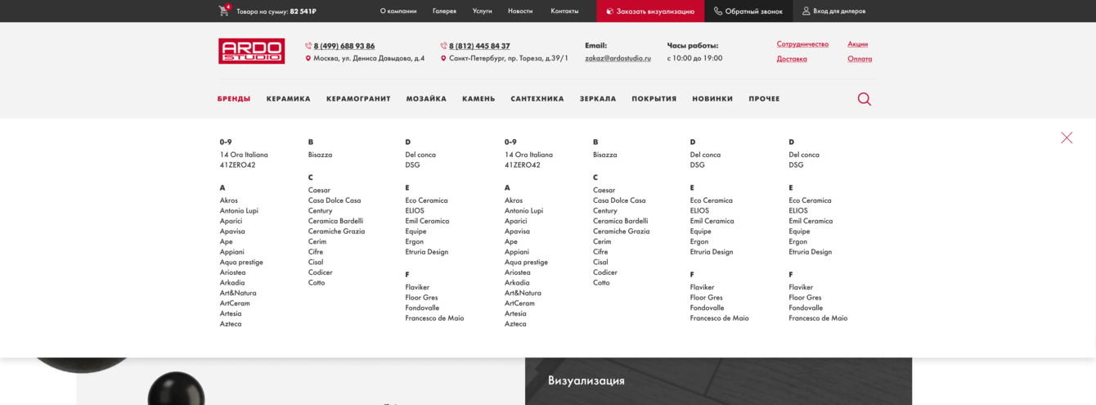Click the handset icon beside Обратный звонок

pos(718,11)
